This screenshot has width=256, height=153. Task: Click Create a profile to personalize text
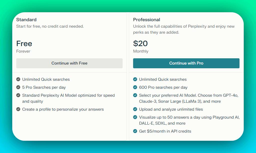click(63, 109)
